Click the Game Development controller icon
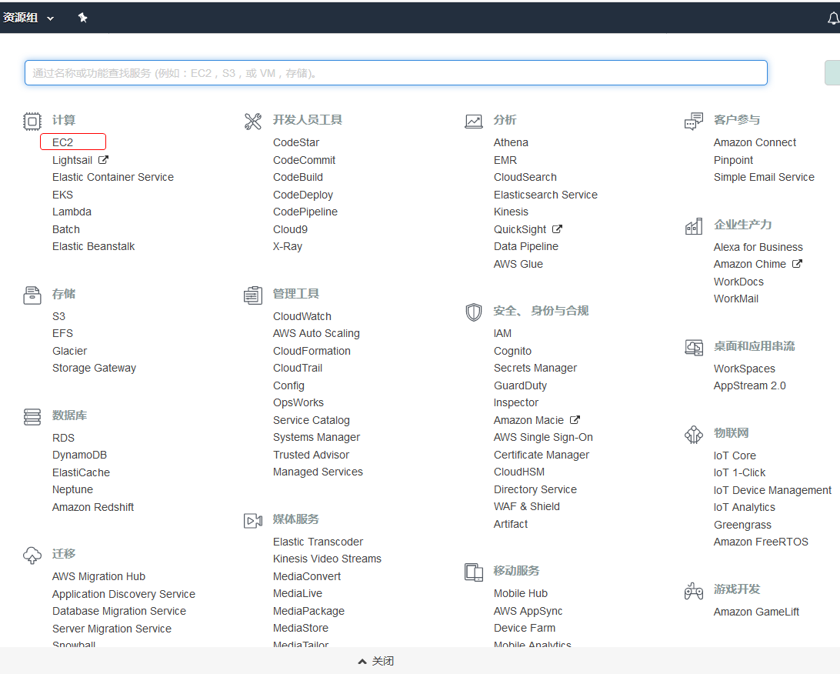 coord(693,590)
